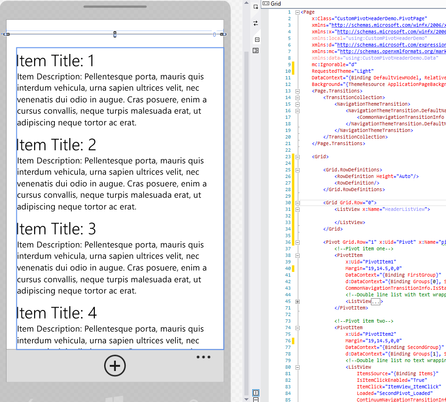This screenshot has height=402, width=446.
Task: Collapse the Page root element
Action: click(x=297, y=12)
